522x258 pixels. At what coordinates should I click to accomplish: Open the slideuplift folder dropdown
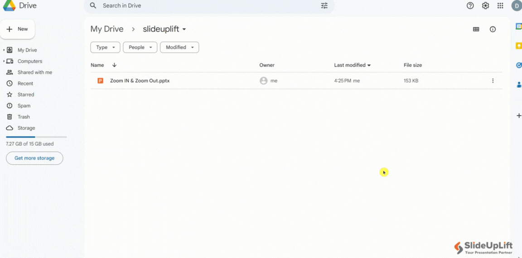[164, 29]
